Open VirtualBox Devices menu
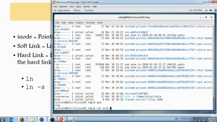Viewport: 217px width, 122px height. pos(87,6)
